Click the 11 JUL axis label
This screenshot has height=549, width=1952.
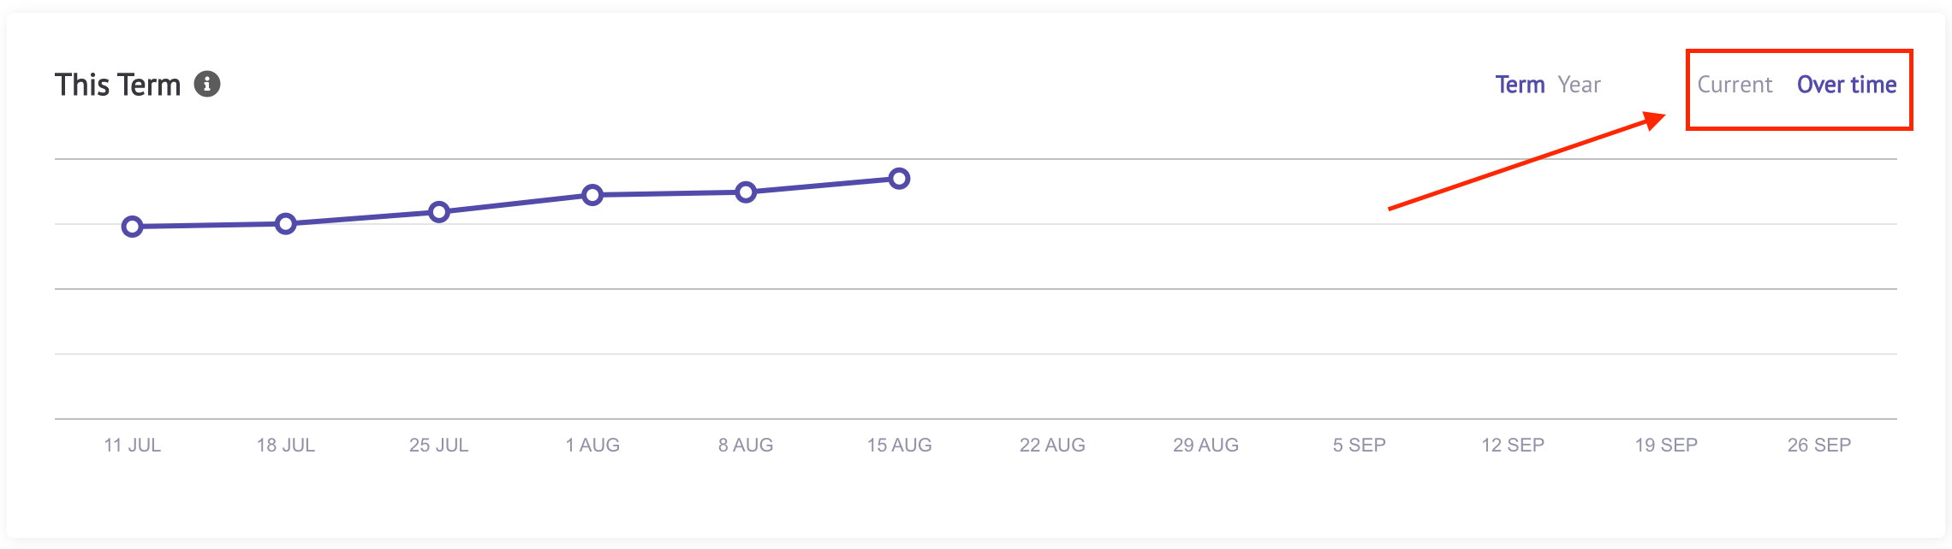click(x=132, y=445)
